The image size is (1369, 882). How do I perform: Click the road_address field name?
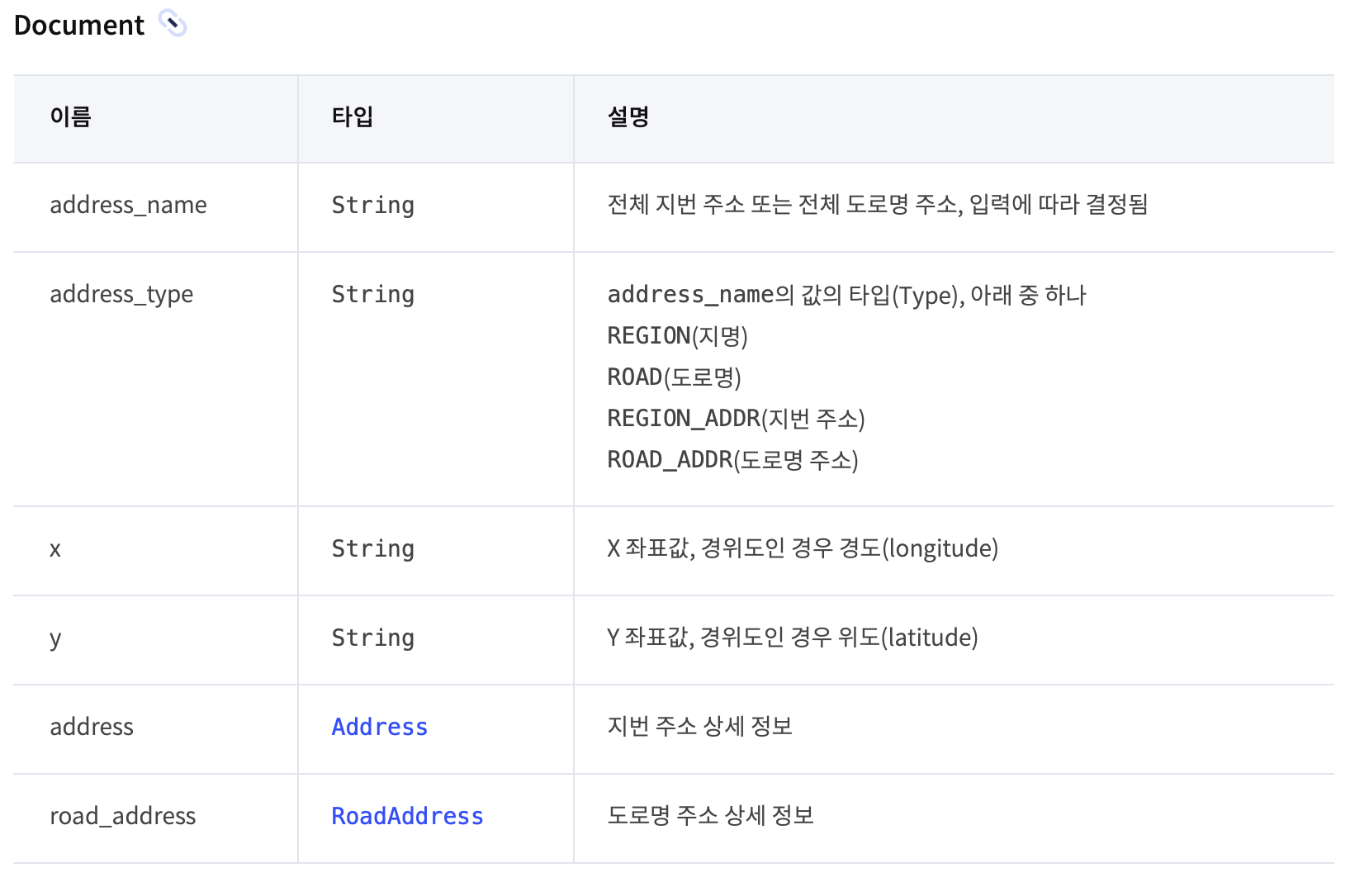click(x=123, y=816)
